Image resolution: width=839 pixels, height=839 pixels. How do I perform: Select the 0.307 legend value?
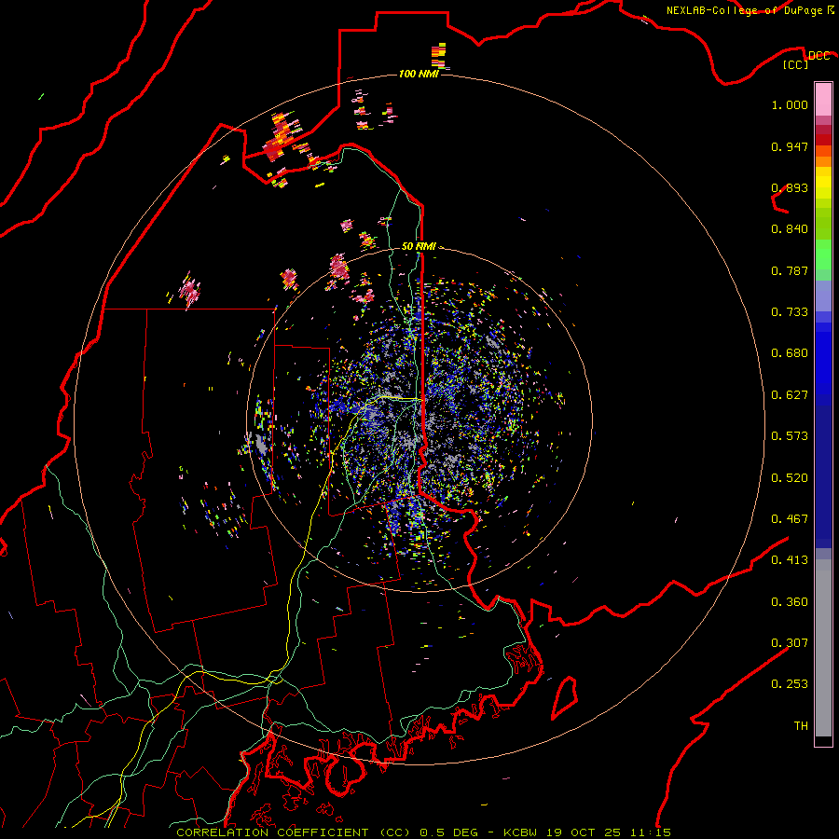coord(790,643)
